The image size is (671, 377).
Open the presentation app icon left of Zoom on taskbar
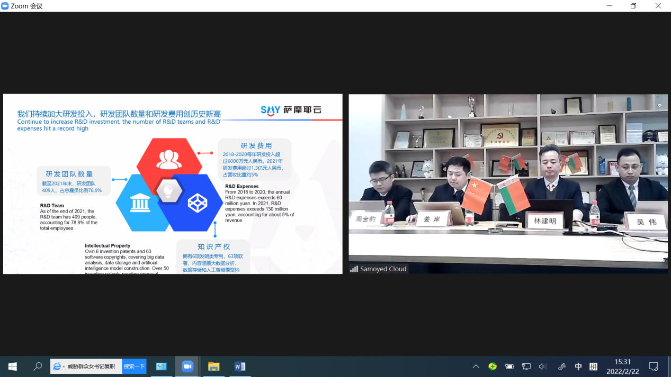(161, 366)
